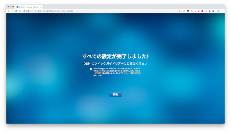Image resolution: width=231 pixels, height=132 pixels.
Task: Open the browser home page
Action: [20, 11]
